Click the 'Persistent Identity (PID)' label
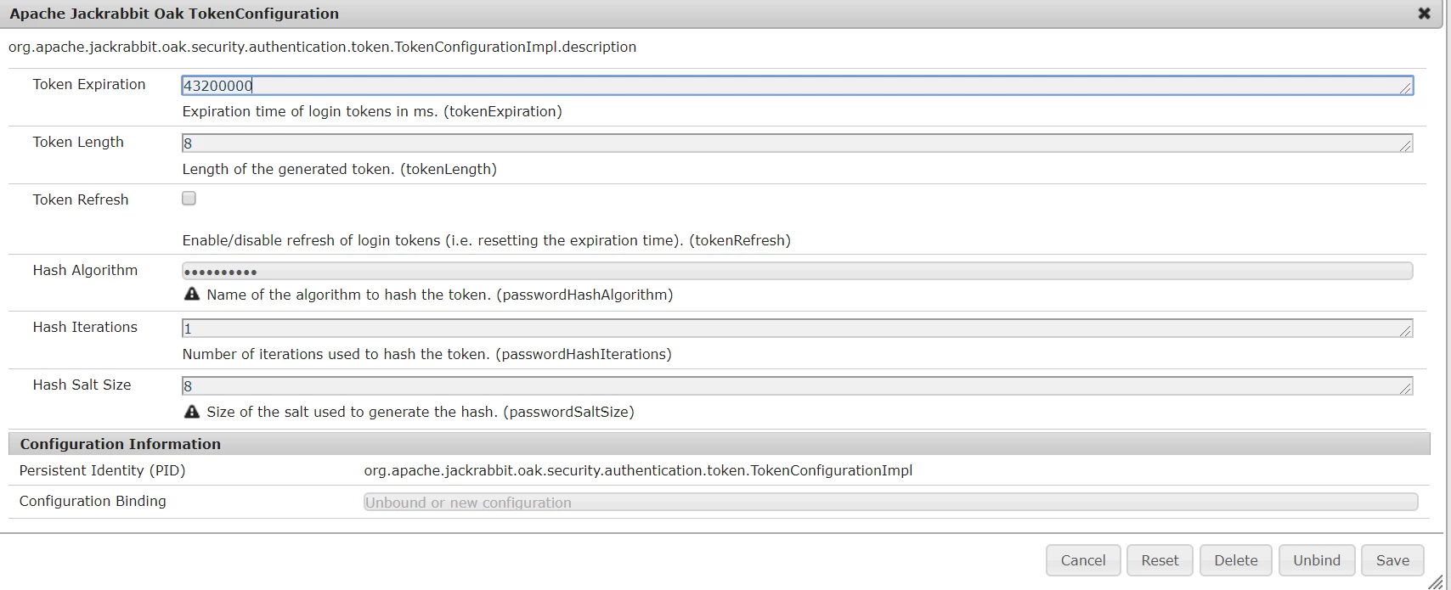Image resolution: width=1451 pixels, height=590 pixels. (x=102, y=470)
